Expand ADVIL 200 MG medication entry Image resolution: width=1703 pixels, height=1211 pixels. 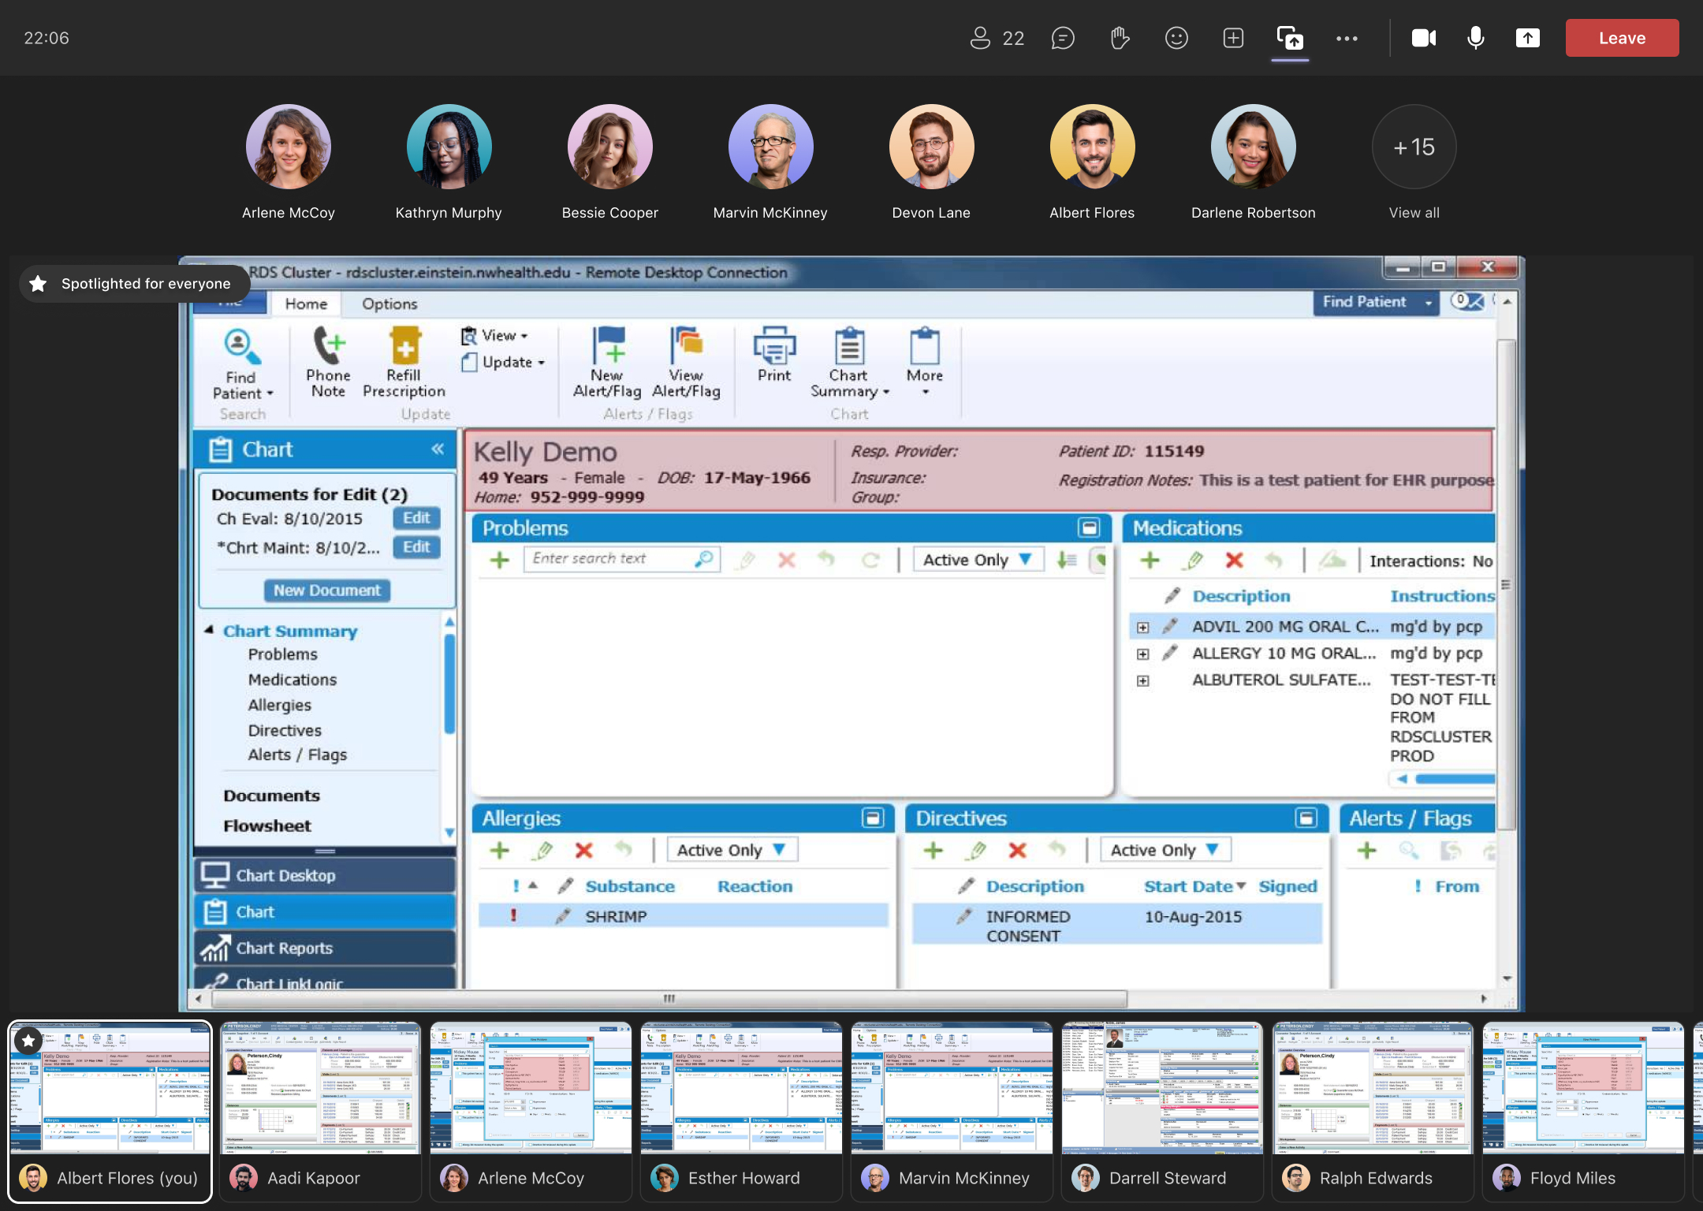coord(1141,625)
